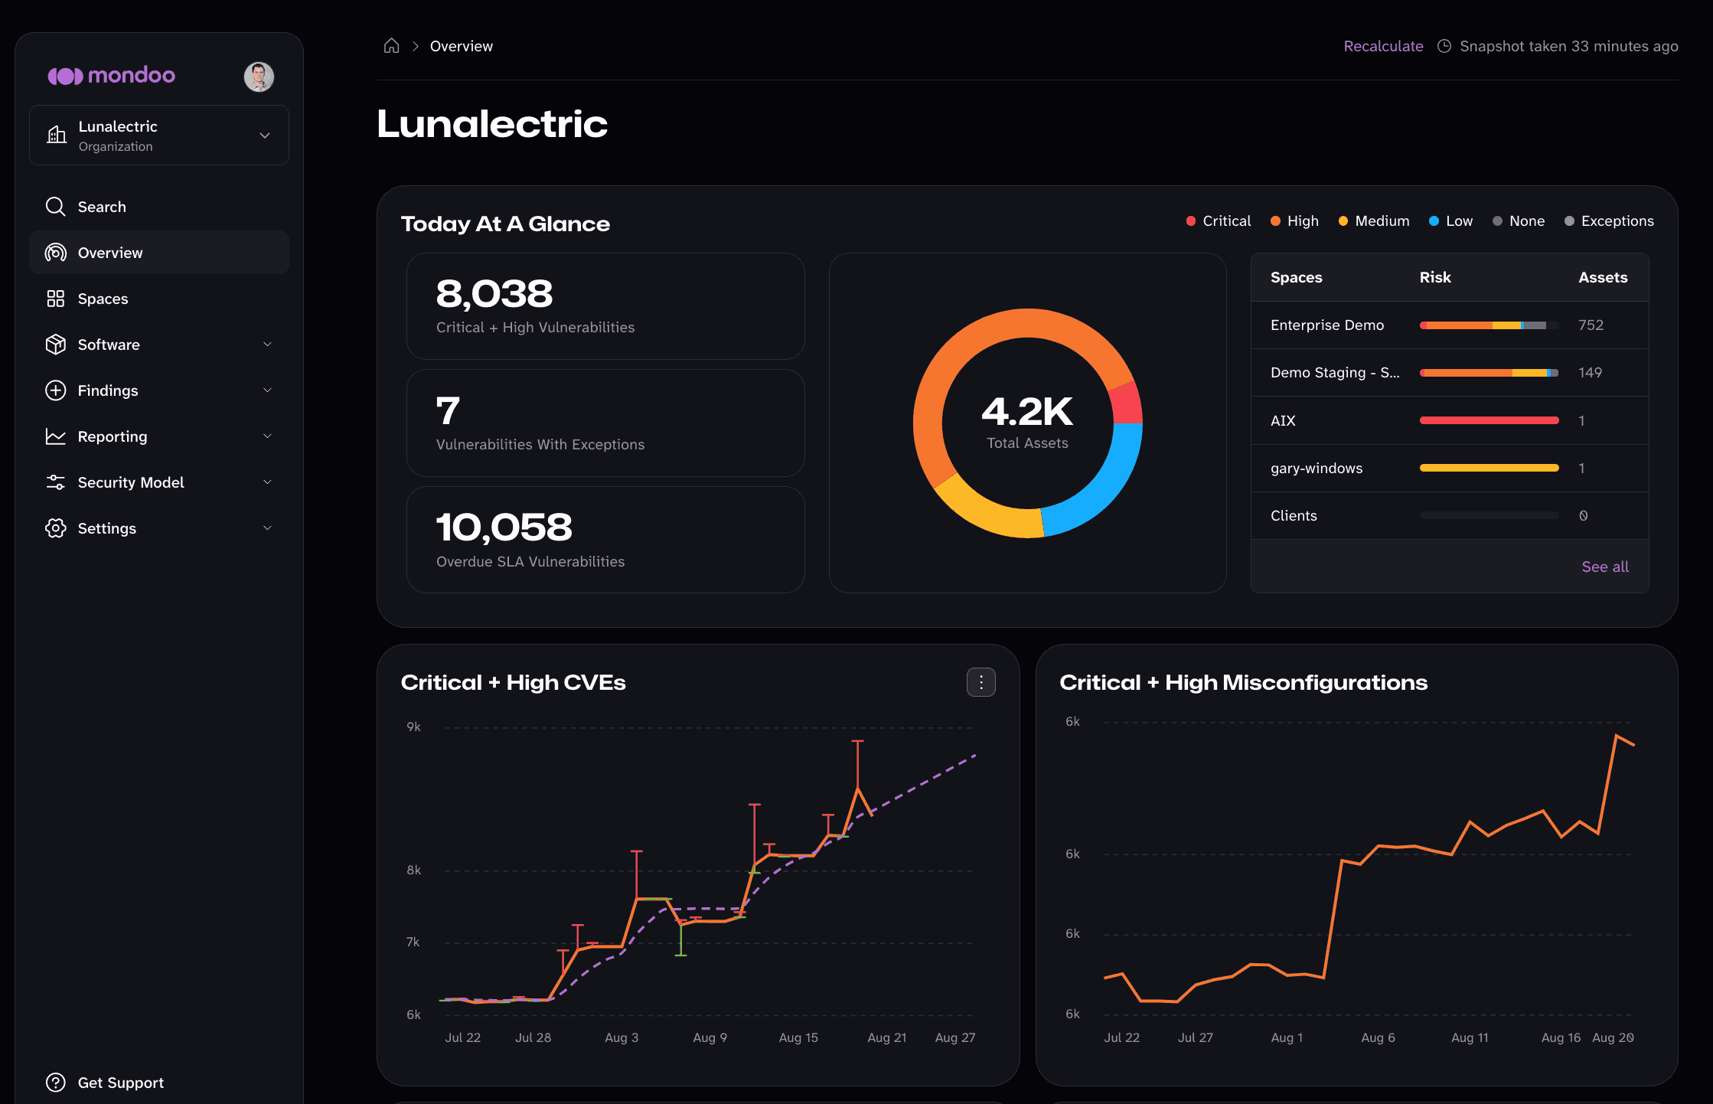The height and width of the screenshot is (1104, 1713).
Task: Toggle the Critical legend item
Action: coord(1219,220)
